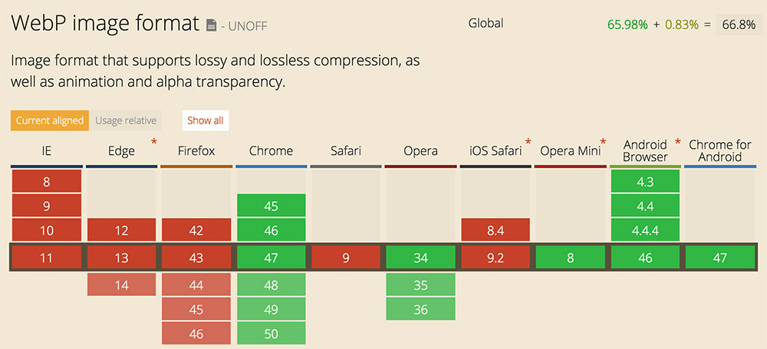Select the Current aligned view toggle
This screenshot has height=349, width=767.
pyautogui.click(x=49, y=120)
